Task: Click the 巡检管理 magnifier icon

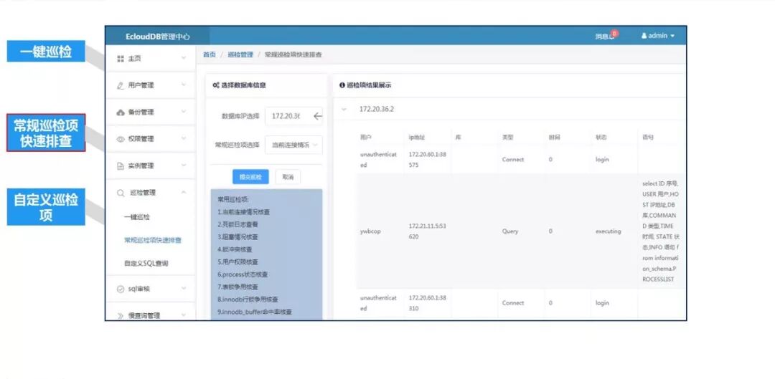Action: pos(121,193)
